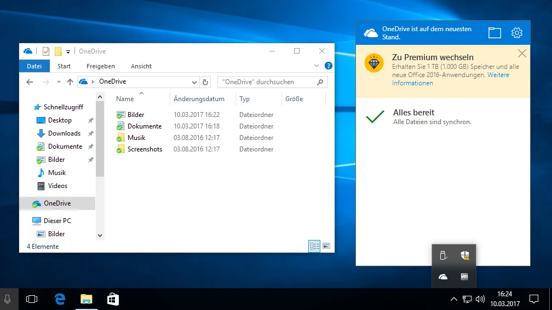The width and height of the screenshot is (552, 310).
Task: Select the Dokumente folder in file list
Action: pos(145,126)
